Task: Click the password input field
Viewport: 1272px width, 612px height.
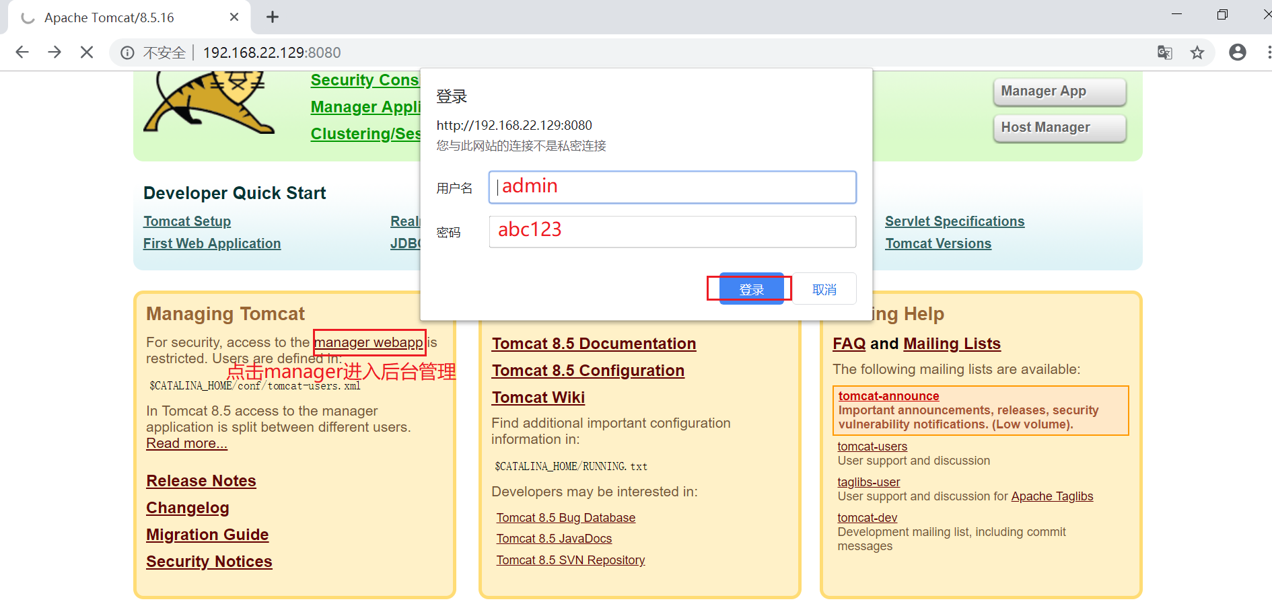Action: [x=672, y=231]
